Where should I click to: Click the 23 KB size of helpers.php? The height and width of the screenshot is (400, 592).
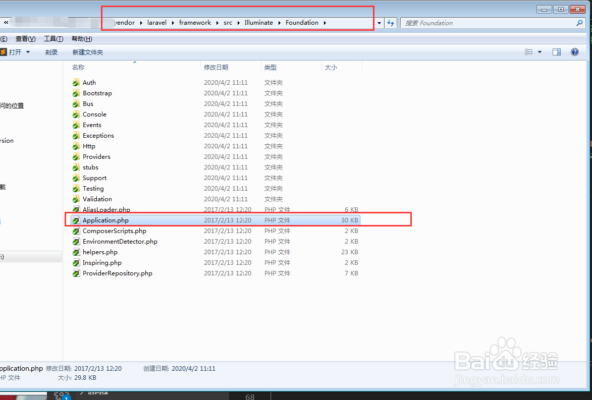tap(350, 252)
